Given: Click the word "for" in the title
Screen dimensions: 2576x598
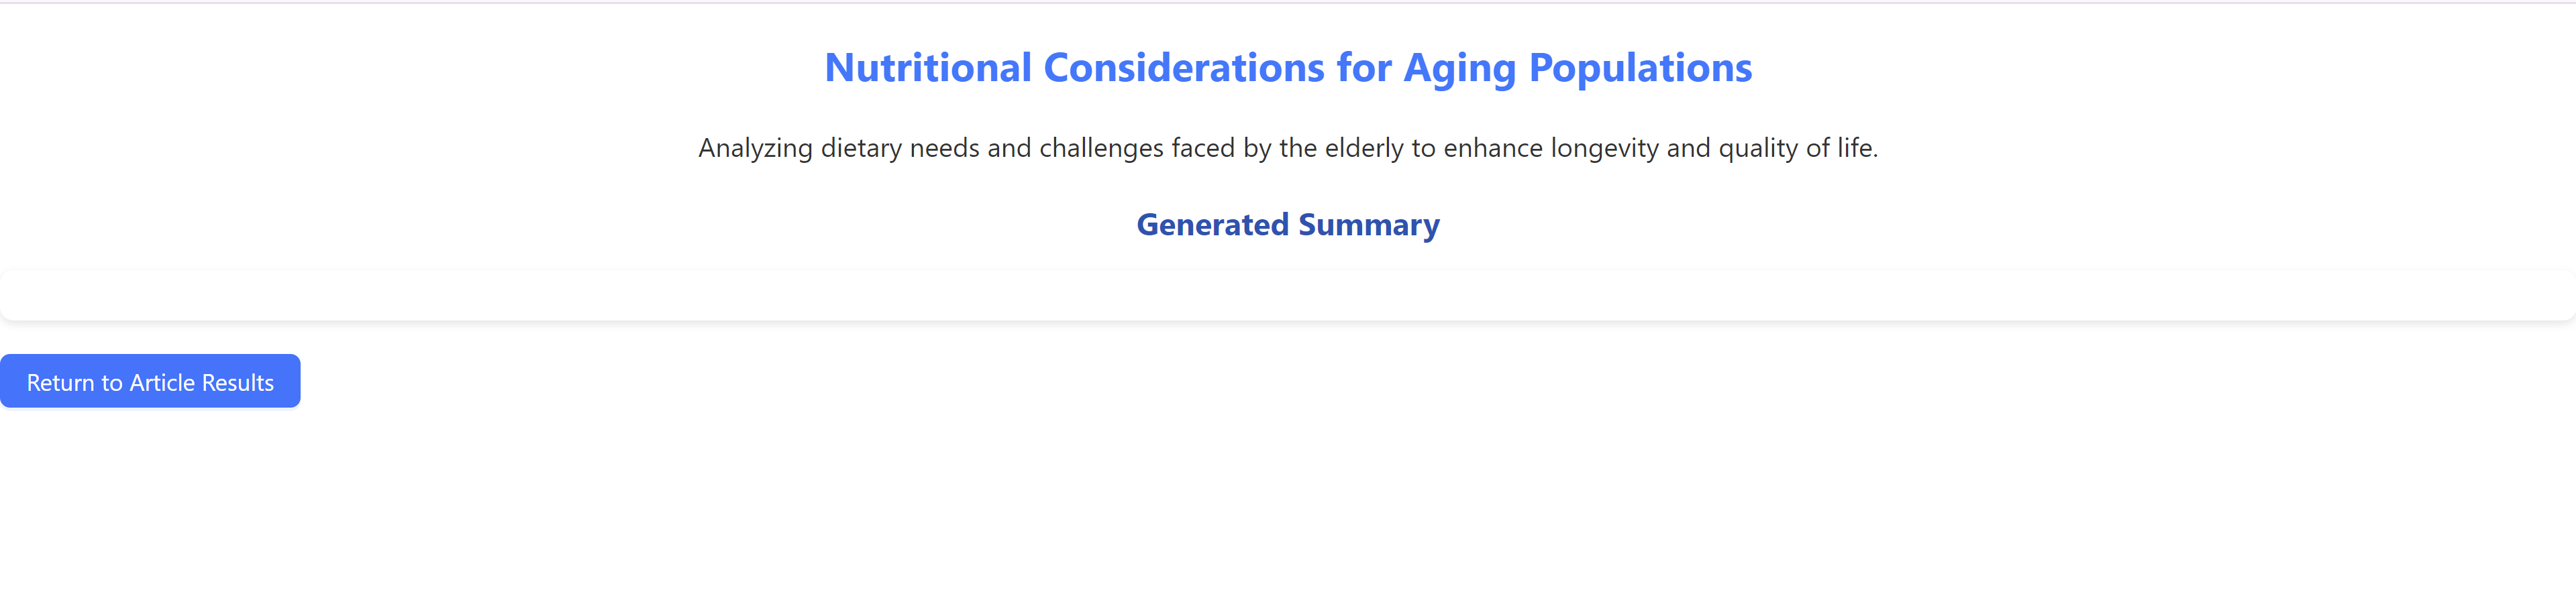Looking at the screenshot, I should click(1364, 68).
